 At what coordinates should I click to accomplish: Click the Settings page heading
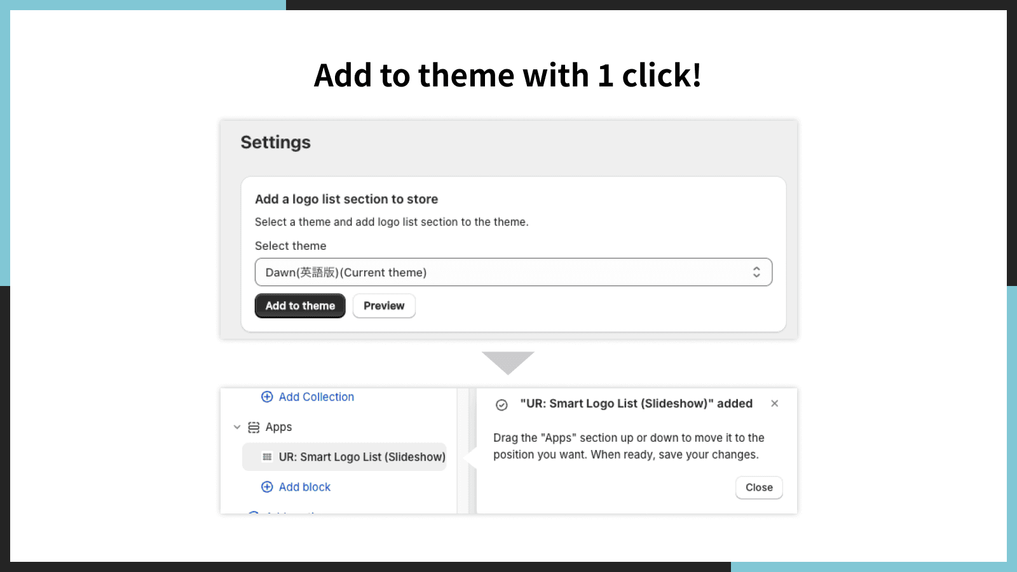pyautogui.click(x=276, y=142)
